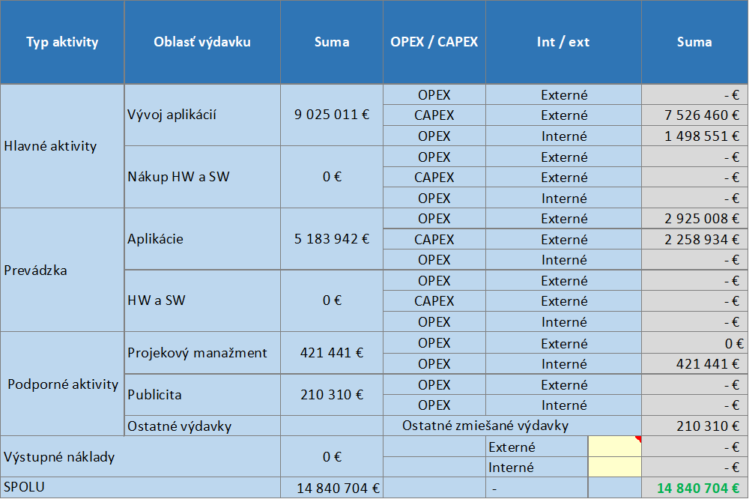
Task: Select the 'HW a SW' Prevádzka cell
Action: click(x=202, y=300)
